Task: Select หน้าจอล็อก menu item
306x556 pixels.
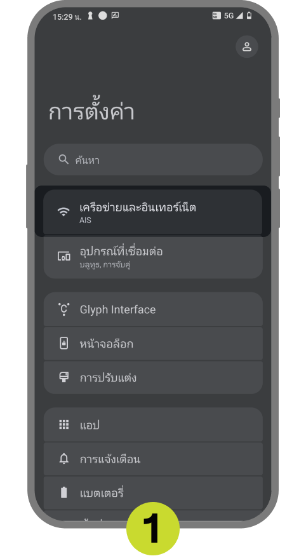Action: pyautogui.click(x=153, y=344)
